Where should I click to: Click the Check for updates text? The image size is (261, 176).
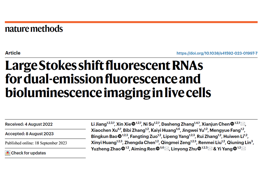point(28,153)
